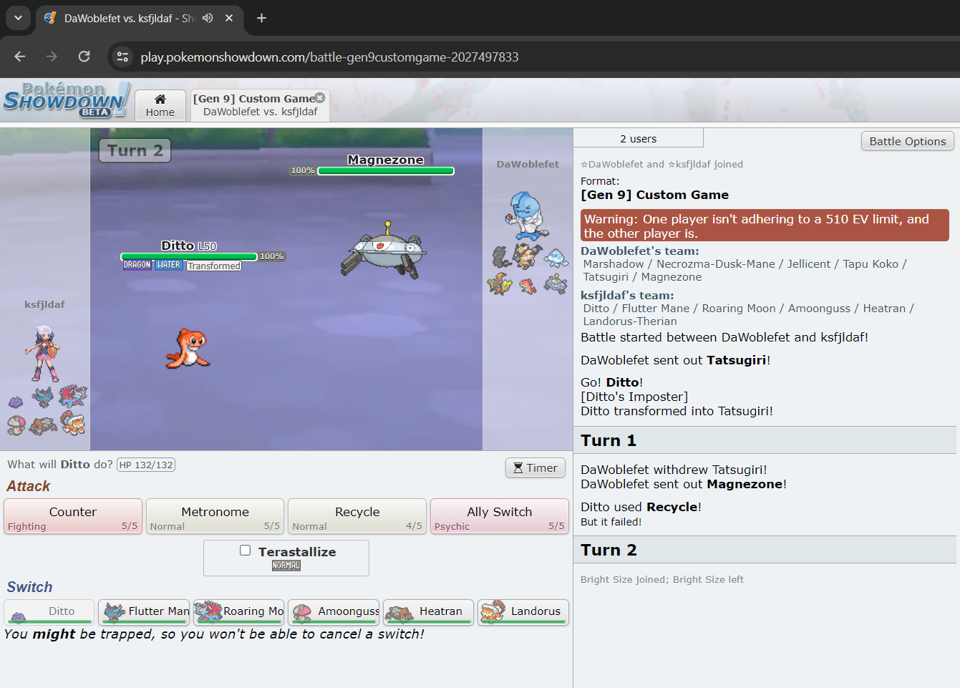
Task: Click the Magnezone icon in DaWoblefet's team
Action: tap(556, 284)
